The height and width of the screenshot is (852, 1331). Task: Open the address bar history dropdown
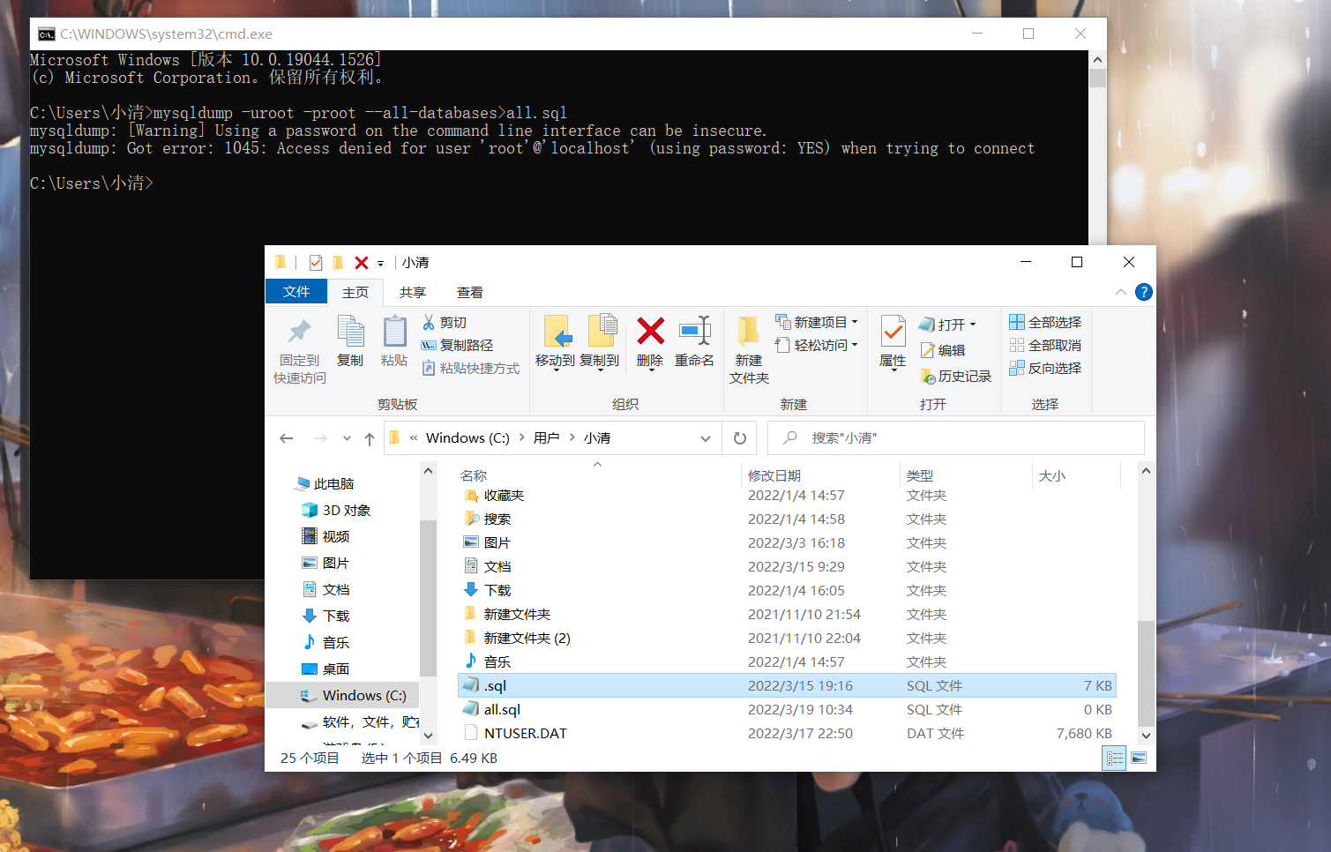705,438
